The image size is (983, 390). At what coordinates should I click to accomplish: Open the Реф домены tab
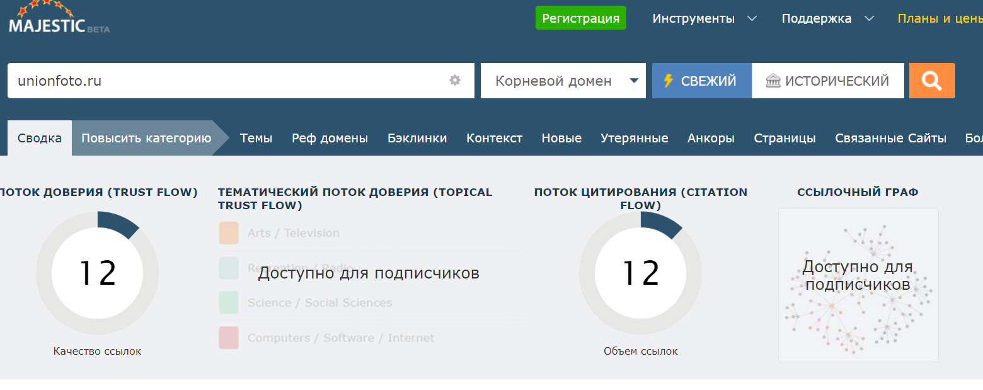(x=330, y=138)
